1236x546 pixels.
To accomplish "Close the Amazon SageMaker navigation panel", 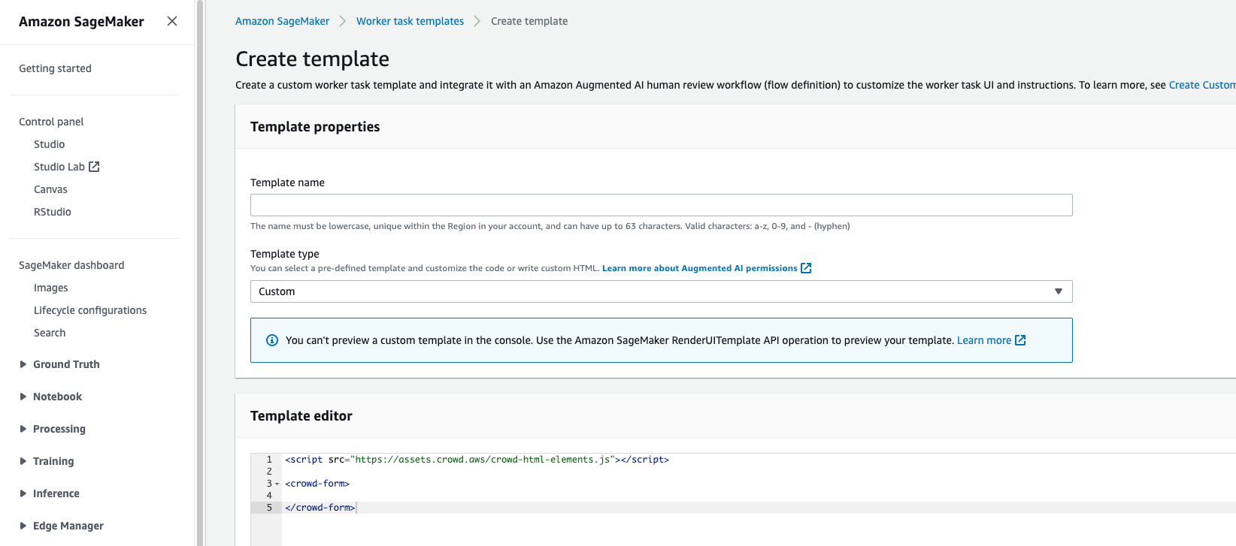I will coord(172,21).
